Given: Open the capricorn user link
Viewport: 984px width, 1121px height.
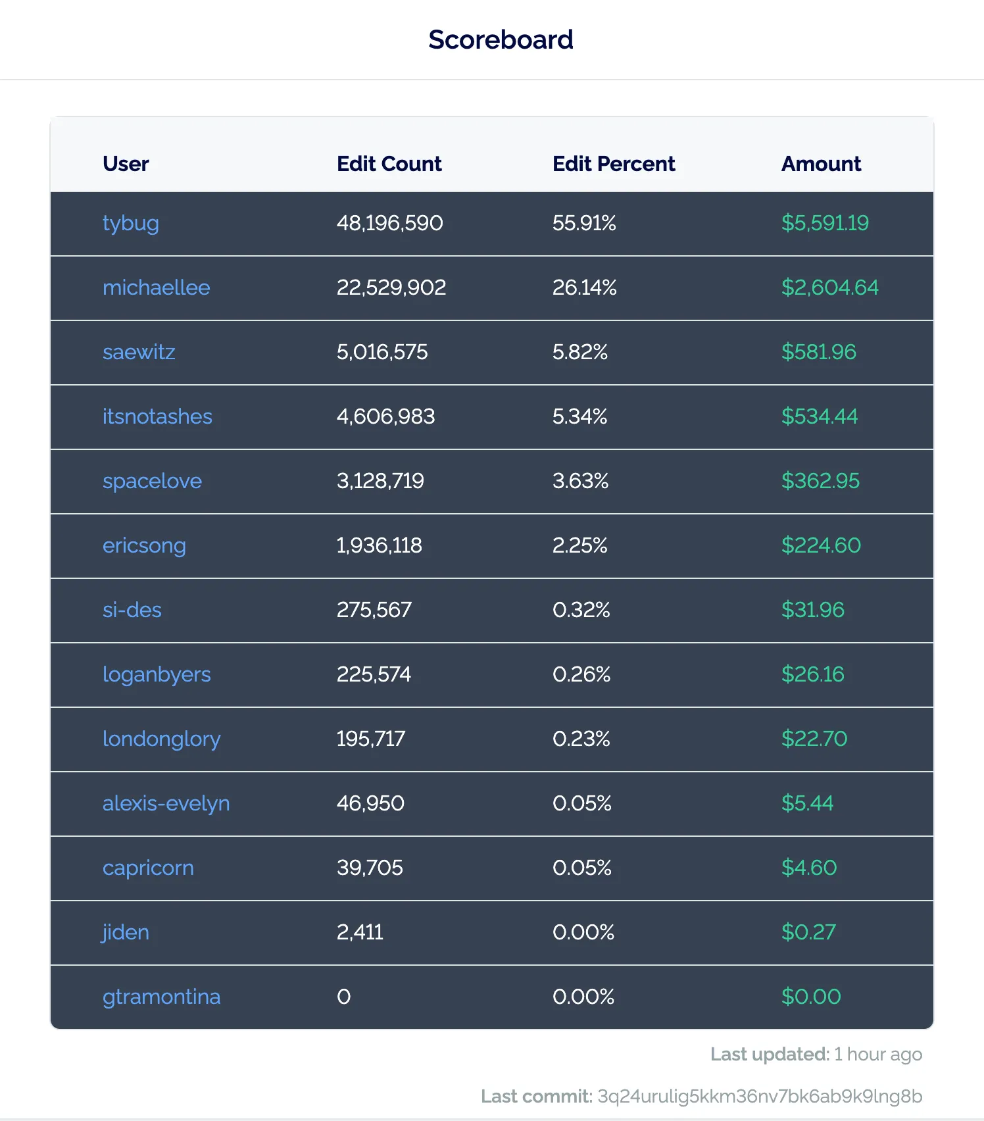Looking at the screenshot, I should pyautogui.click(x=148, y=868).
